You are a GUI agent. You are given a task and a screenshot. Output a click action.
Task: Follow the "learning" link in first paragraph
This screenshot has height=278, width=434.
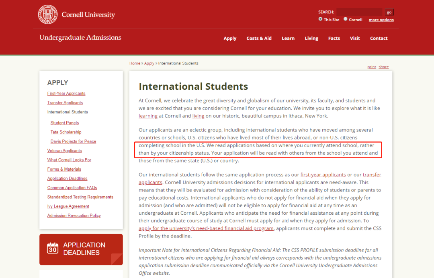(x=148, y=116)
